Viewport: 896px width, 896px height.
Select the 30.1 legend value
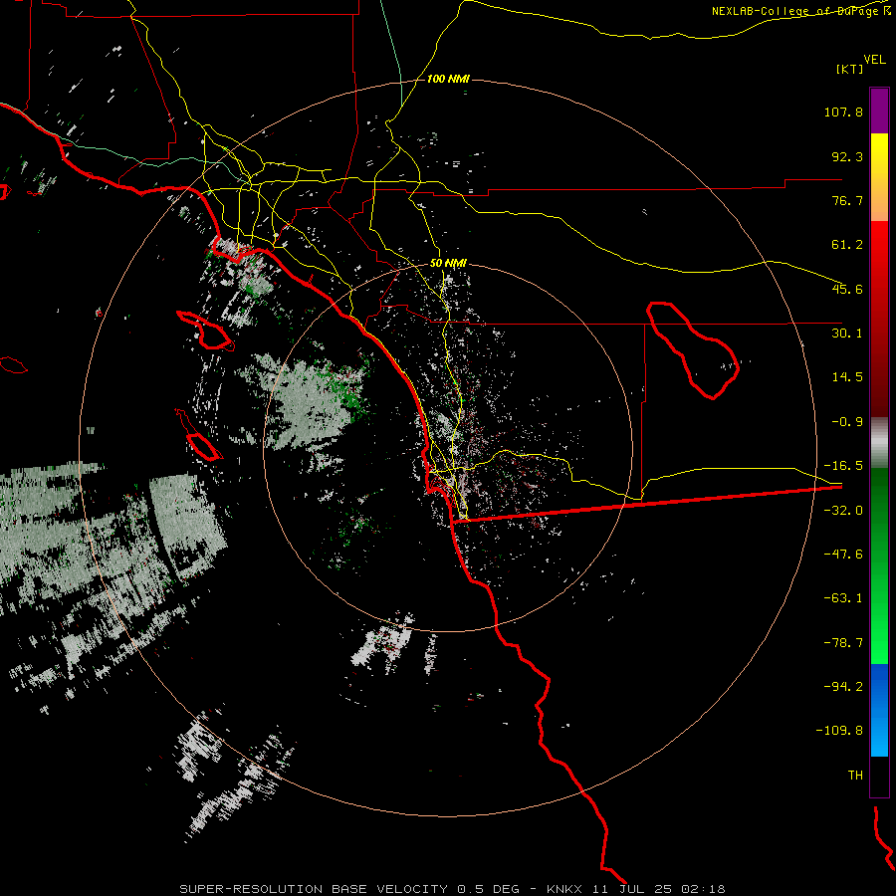847,334
